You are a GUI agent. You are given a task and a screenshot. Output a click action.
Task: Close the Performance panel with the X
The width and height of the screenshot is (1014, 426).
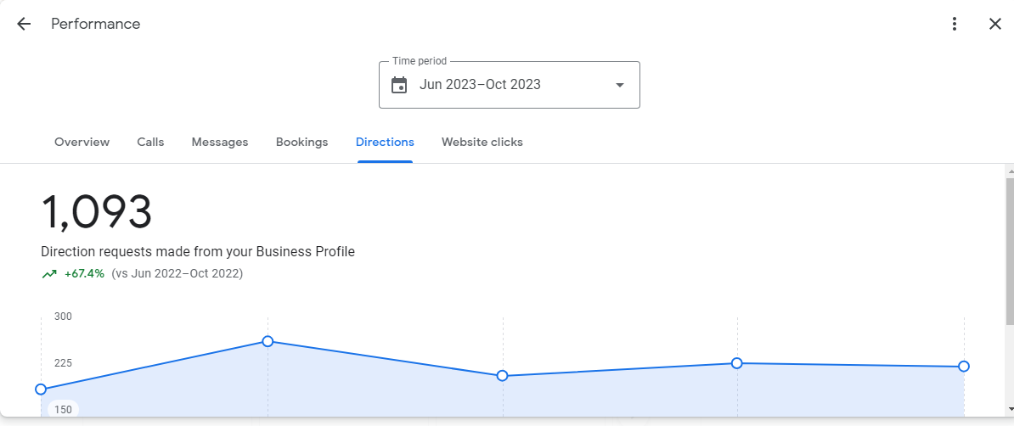(x=995, y=24)
